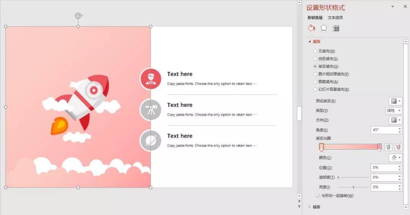Click the add gradient stop icon

389,147
